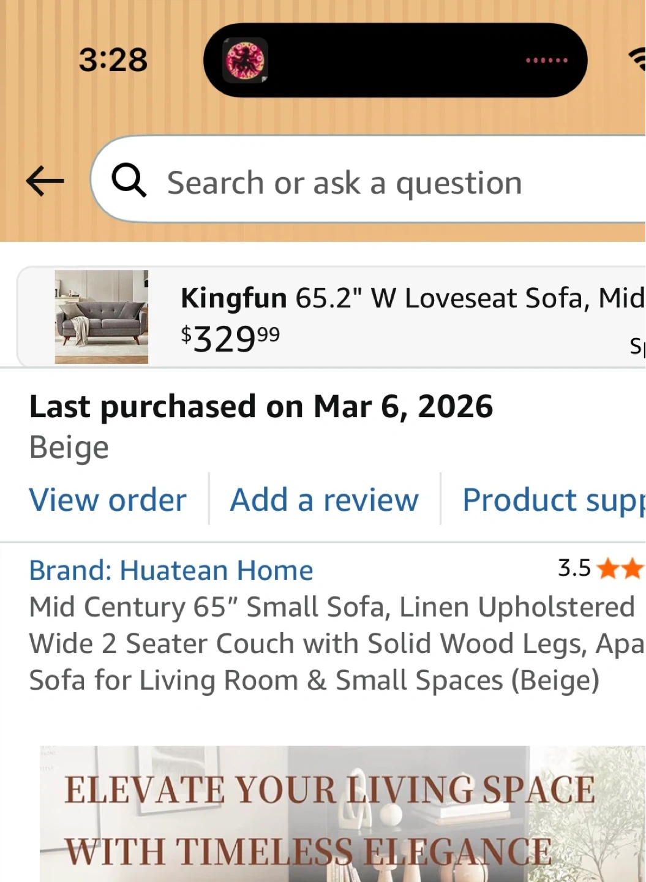Focus the 'Search or ask a question' field
Image resolution: width=646 pixels, height=882 pixels.
(x=367, y=183)
